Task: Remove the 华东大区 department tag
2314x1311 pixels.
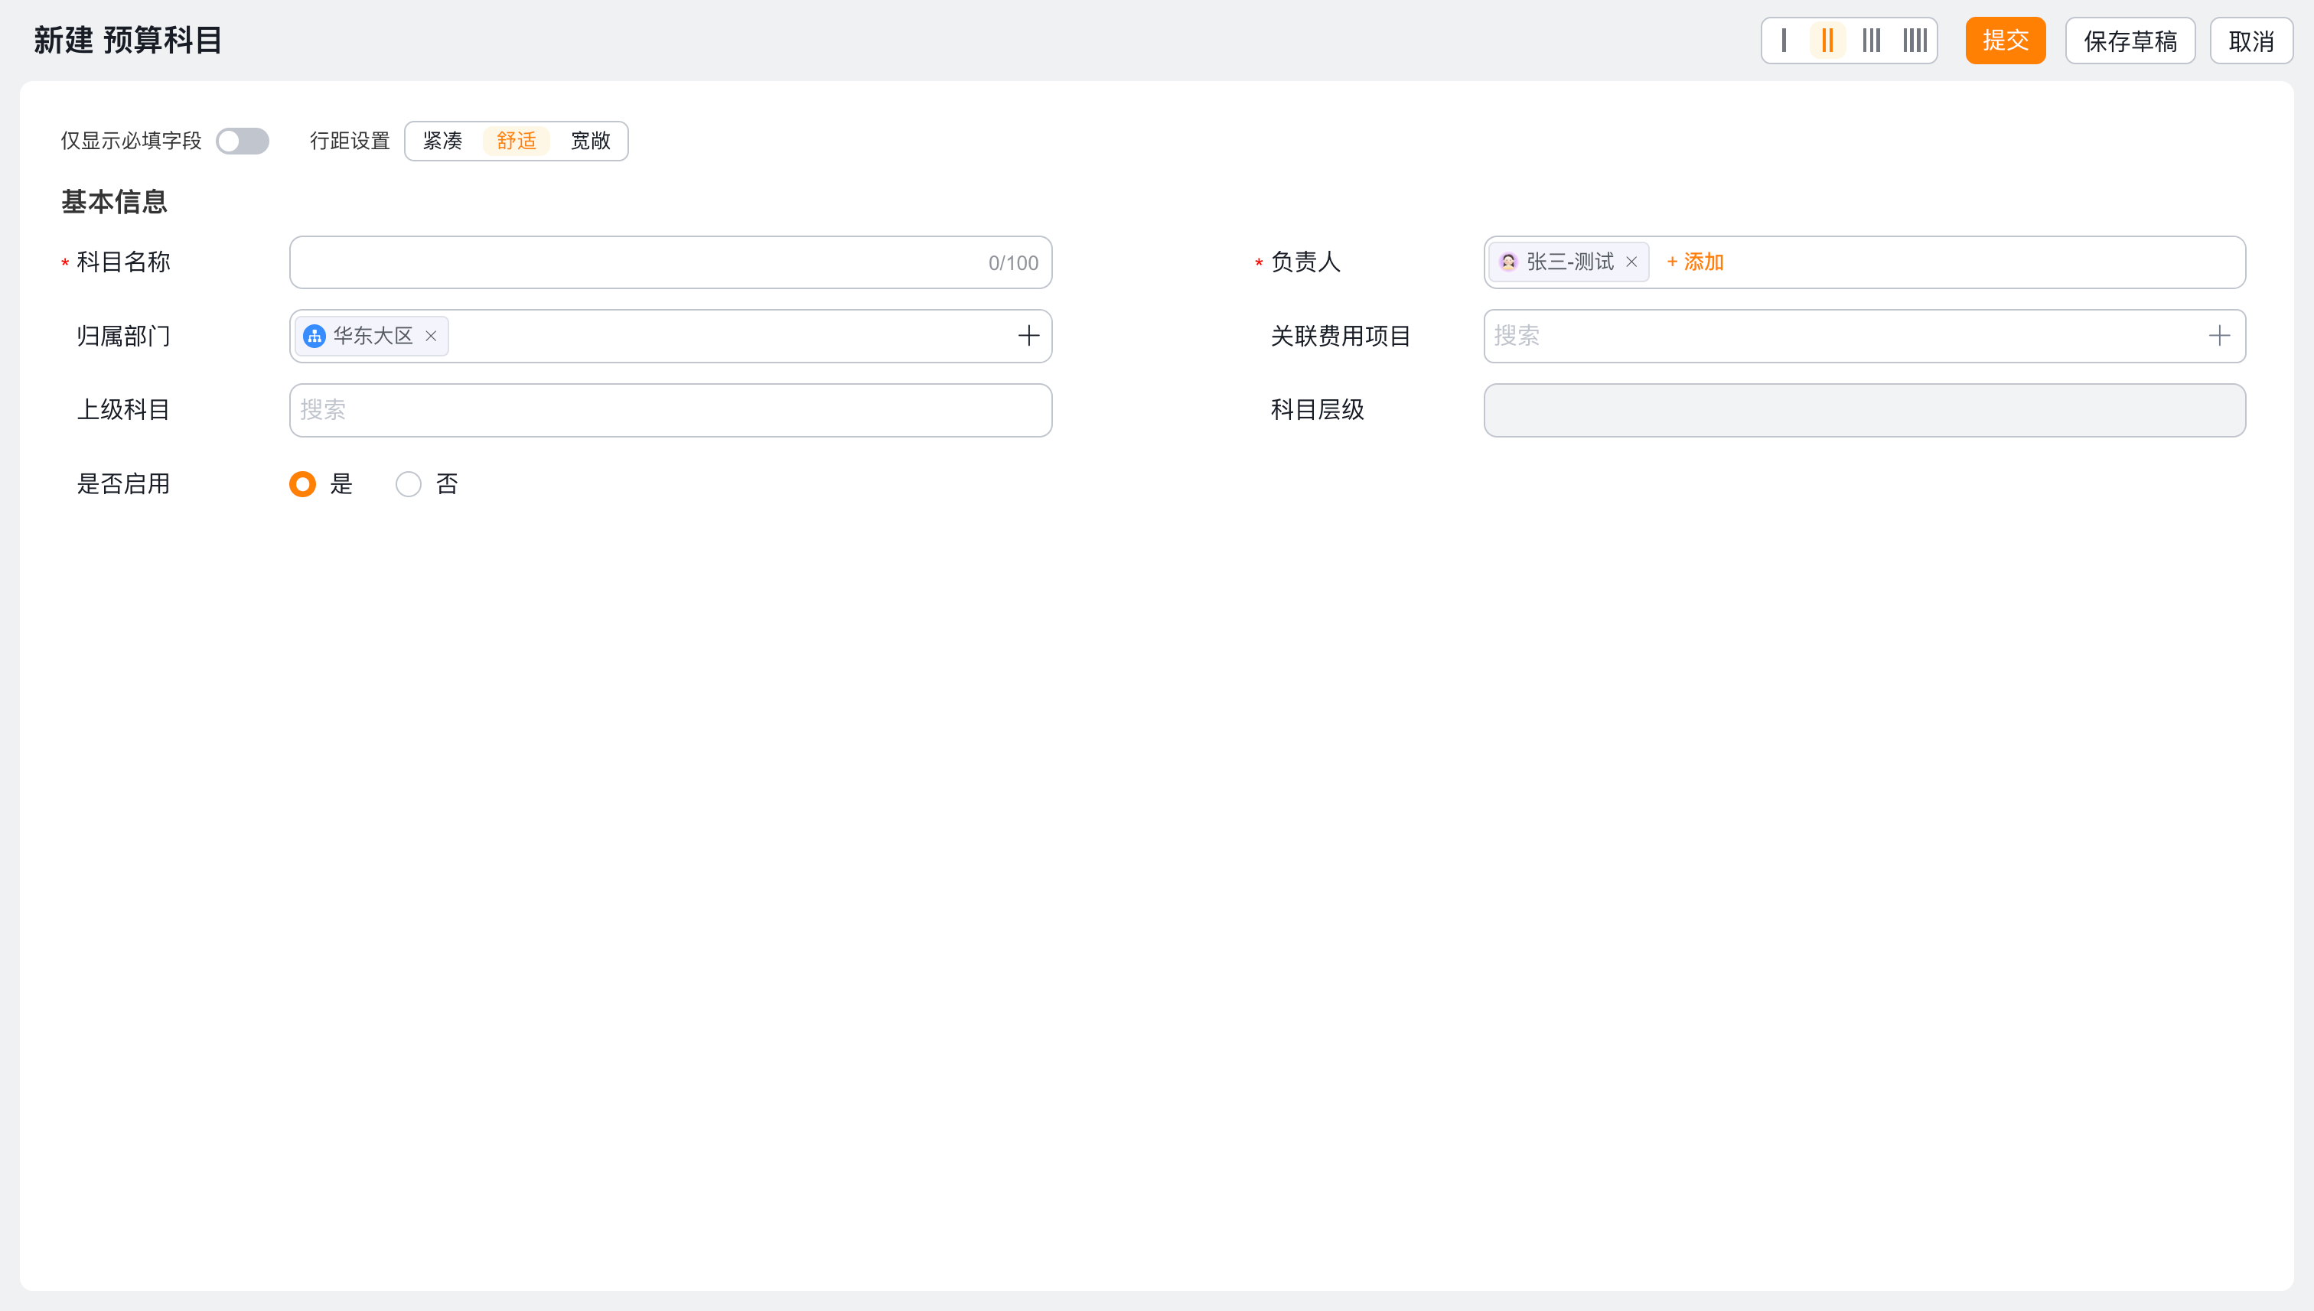Action: tap(432, 336)
